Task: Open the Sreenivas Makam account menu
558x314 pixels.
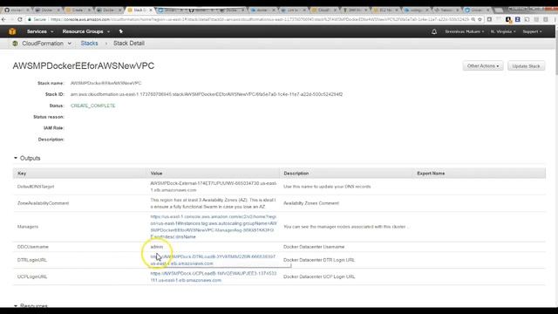Action: (x=464, y=31)
